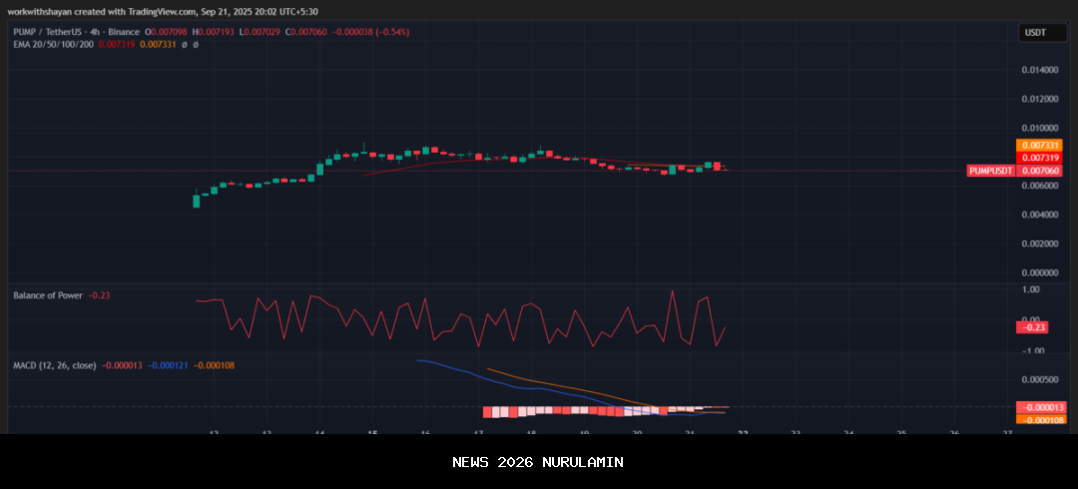Open the MACD (12, 26, close) indicator label
This screenshot has height=489, width=1078.
[x=54, y=365]
